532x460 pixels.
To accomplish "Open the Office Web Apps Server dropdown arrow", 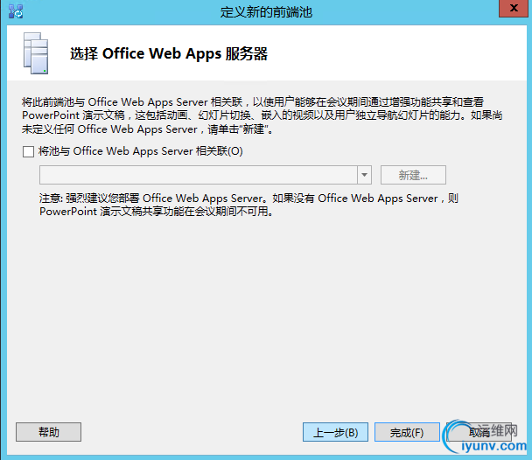I will point(364,175).
